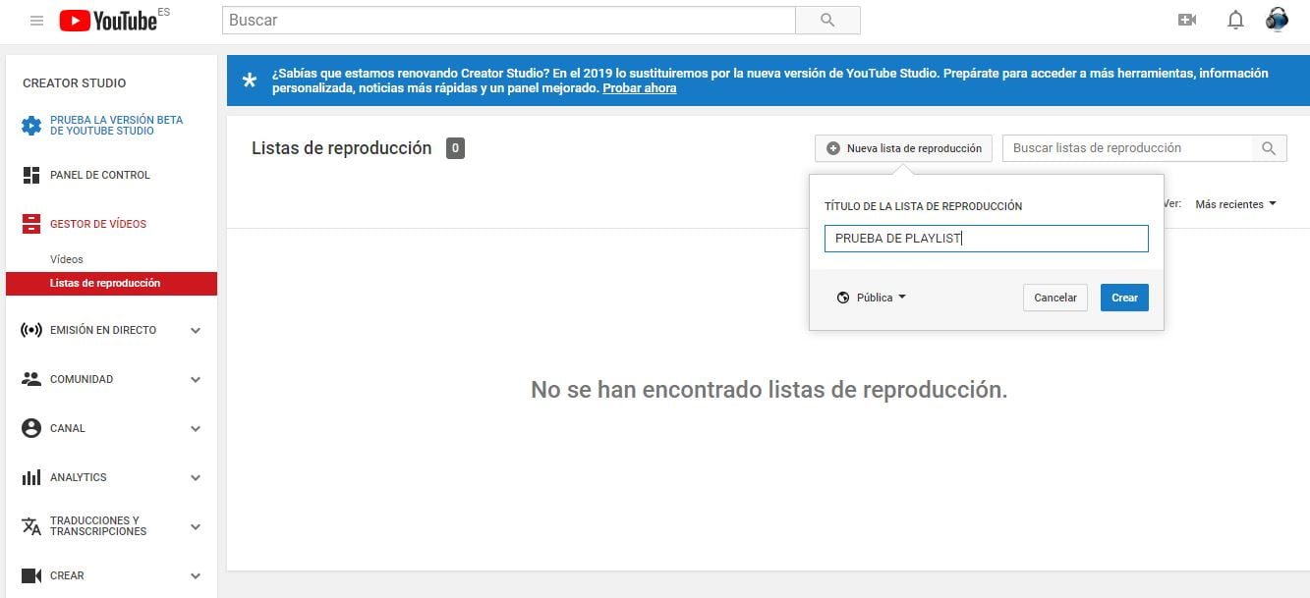
Task: Click the playlist title input field
Action: [x=986, y=239]
